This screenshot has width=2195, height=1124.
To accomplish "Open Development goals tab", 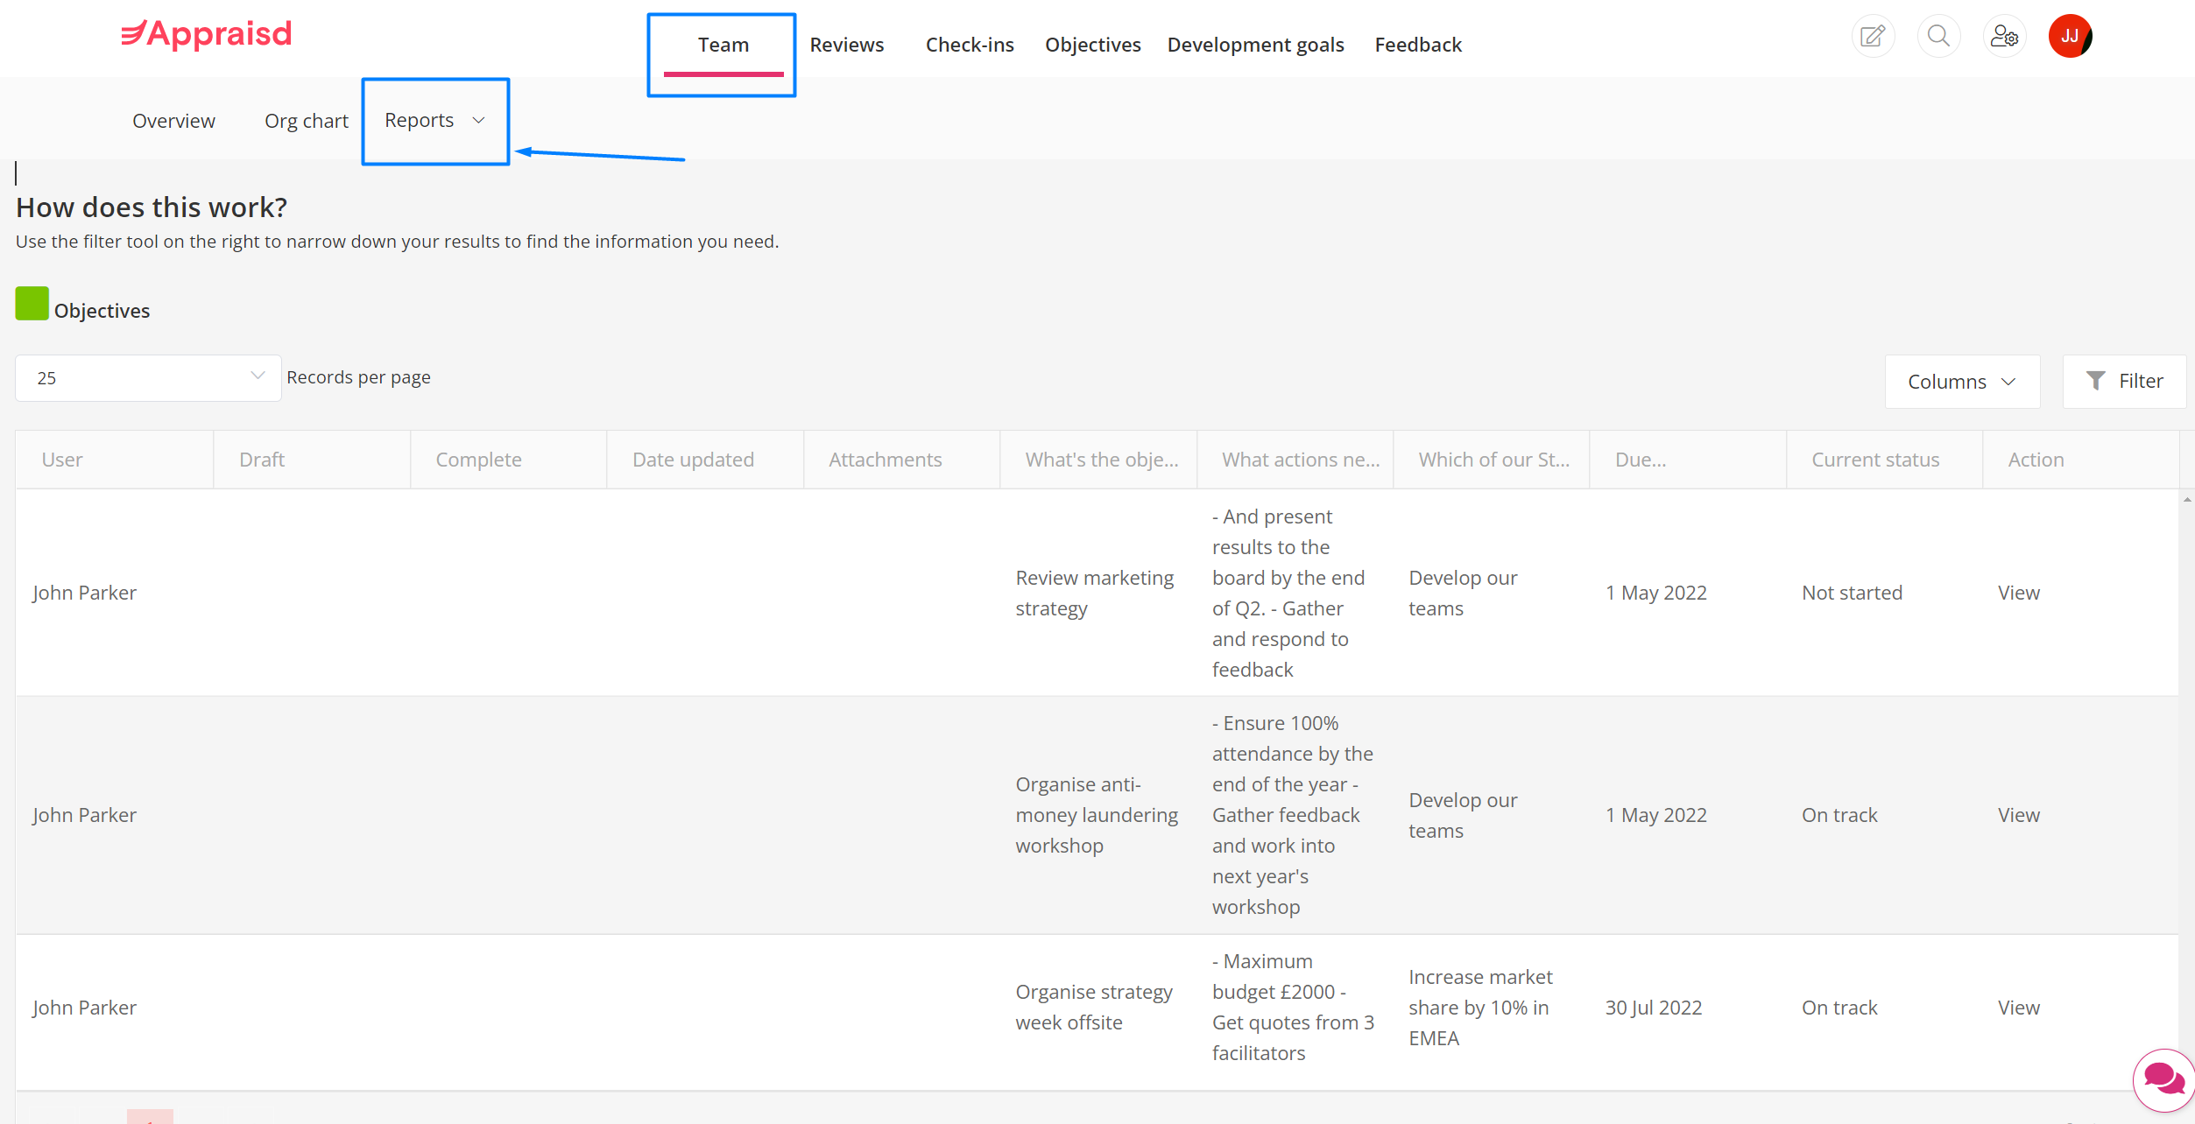I will coord(1255,45).
